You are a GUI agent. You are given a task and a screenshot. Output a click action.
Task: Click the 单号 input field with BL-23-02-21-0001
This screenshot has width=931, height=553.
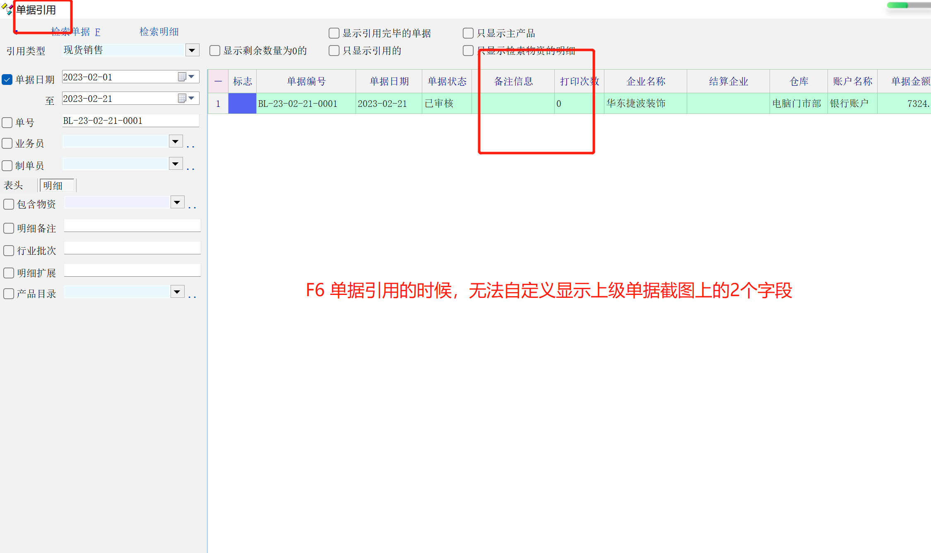130,121
